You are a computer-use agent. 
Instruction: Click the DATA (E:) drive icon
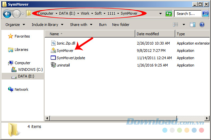14,77
